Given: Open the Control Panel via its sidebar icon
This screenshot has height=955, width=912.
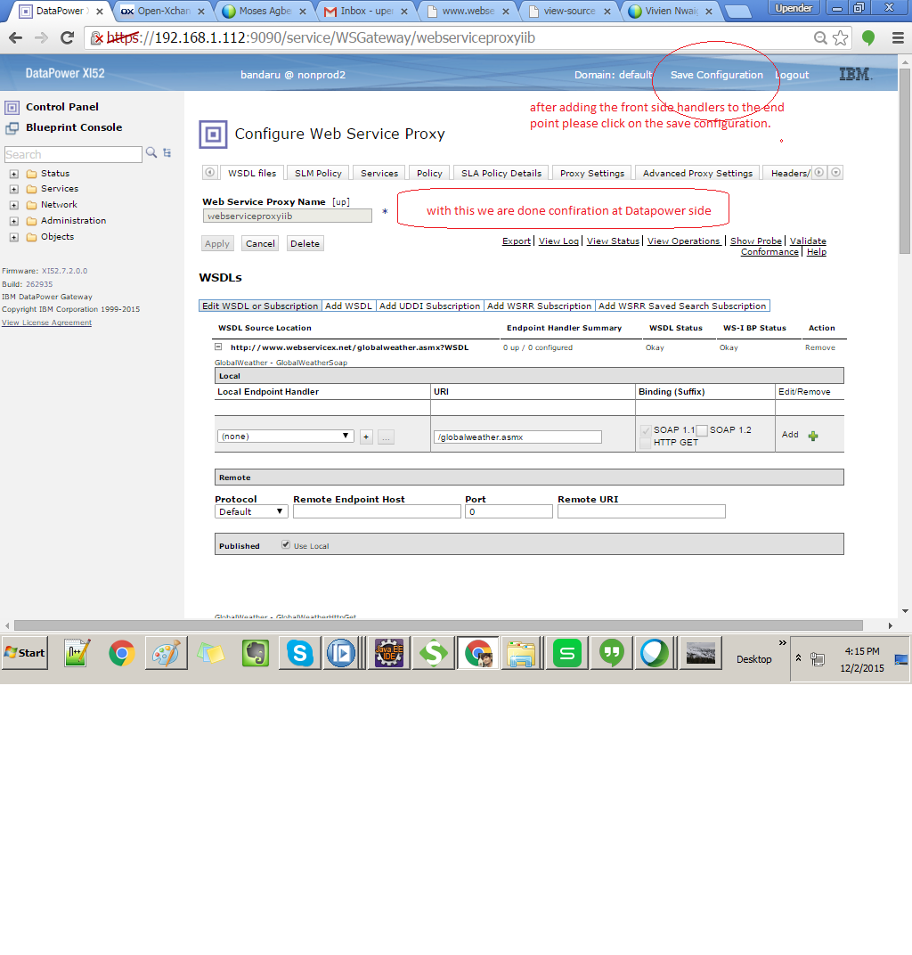Looking at the screenshot, I should 10,106.
